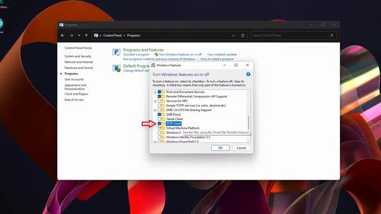
Task: Click the Programs and Features heading
Action: [143, 50]
